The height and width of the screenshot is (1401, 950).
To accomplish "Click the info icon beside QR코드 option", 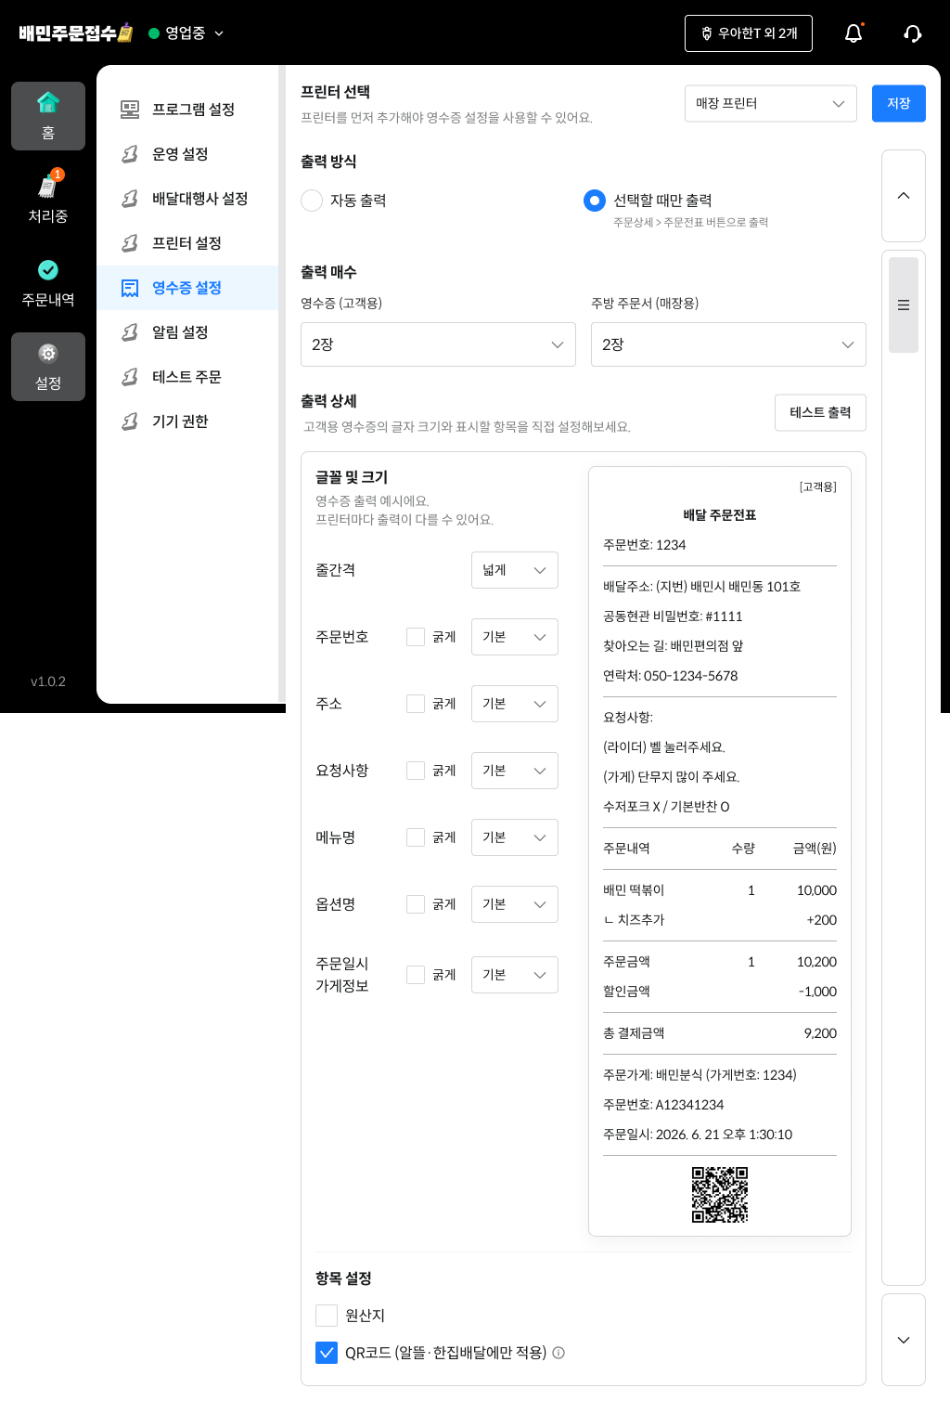I will (558, 1353).
